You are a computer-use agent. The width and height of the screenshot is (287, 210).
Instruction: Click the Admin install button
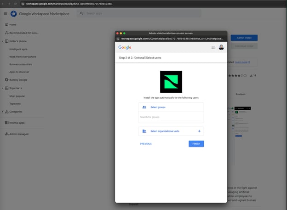pyautogui.click(x=244, y=38)
